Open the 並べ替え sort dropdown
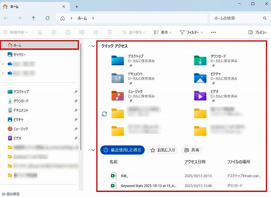 (133, 32)
